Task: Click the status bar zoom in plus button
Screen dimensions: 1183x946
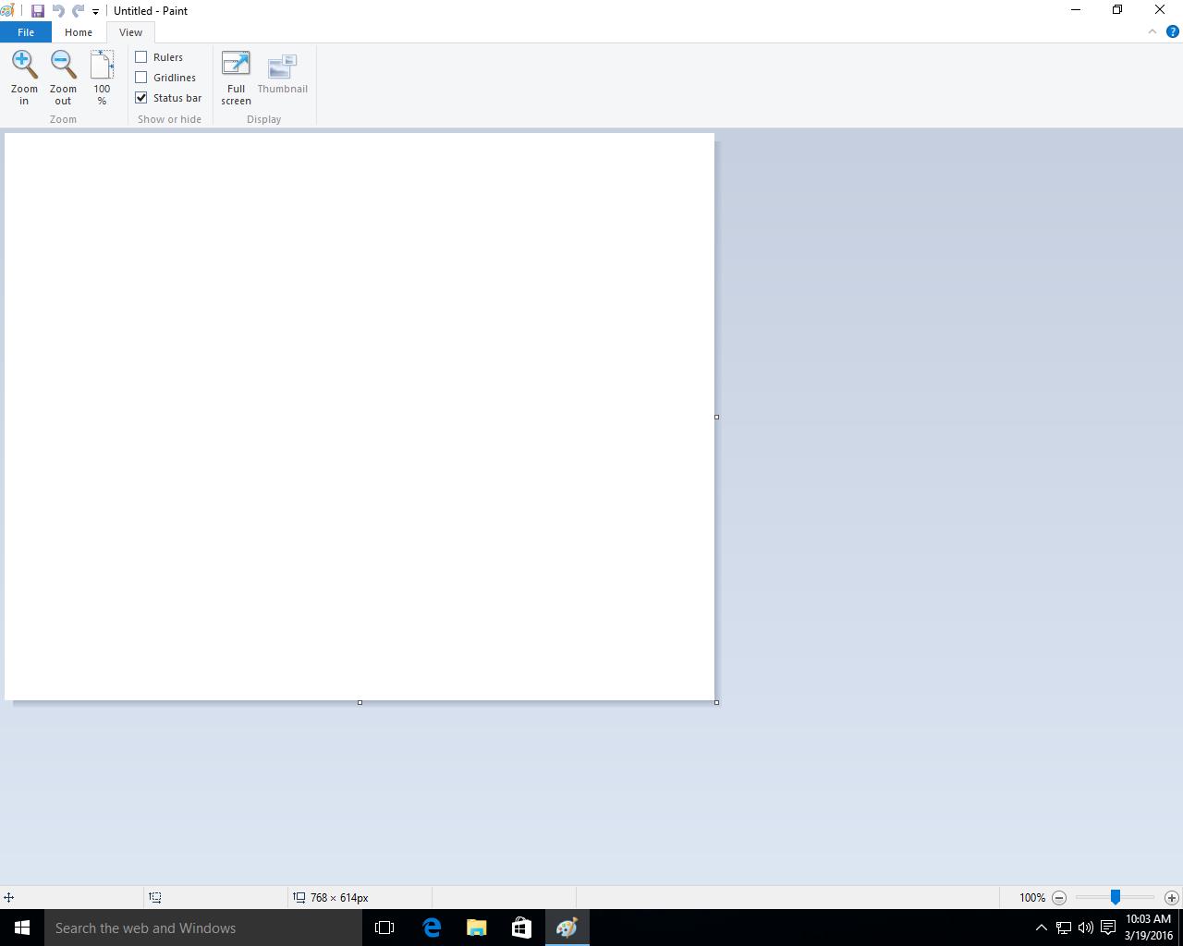Action: pyautogui.click(x=1172, y=897)
